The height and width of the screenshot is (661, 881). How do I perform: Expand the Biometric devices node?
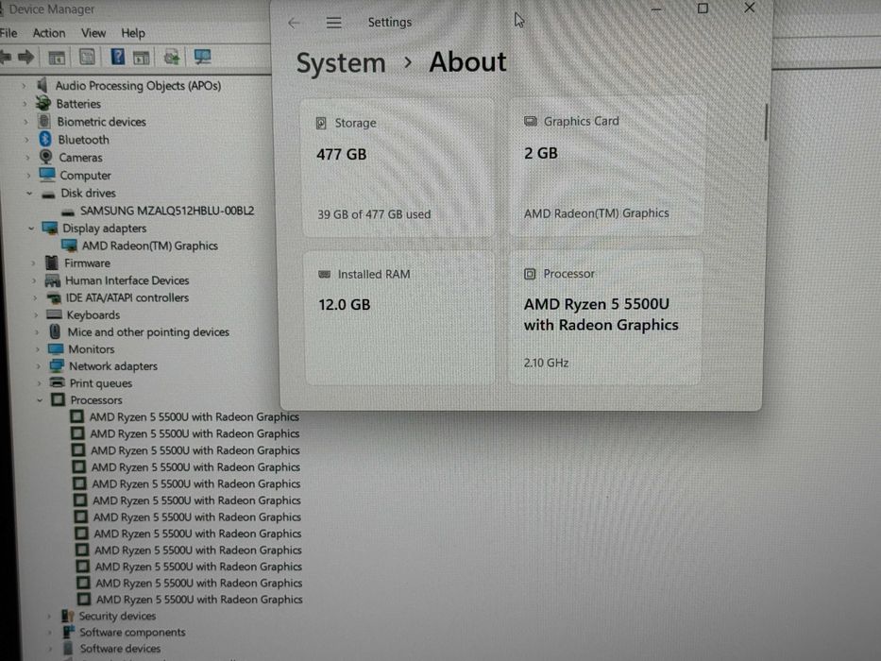coord(25,122)
